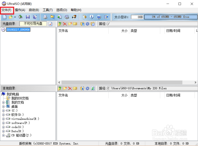Click the Burn CD image flame icon

pos(74,17)
